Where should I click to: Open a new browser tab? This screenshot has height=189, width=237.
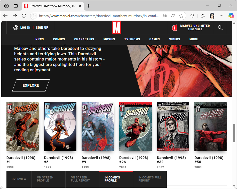(x=88, y=6)
